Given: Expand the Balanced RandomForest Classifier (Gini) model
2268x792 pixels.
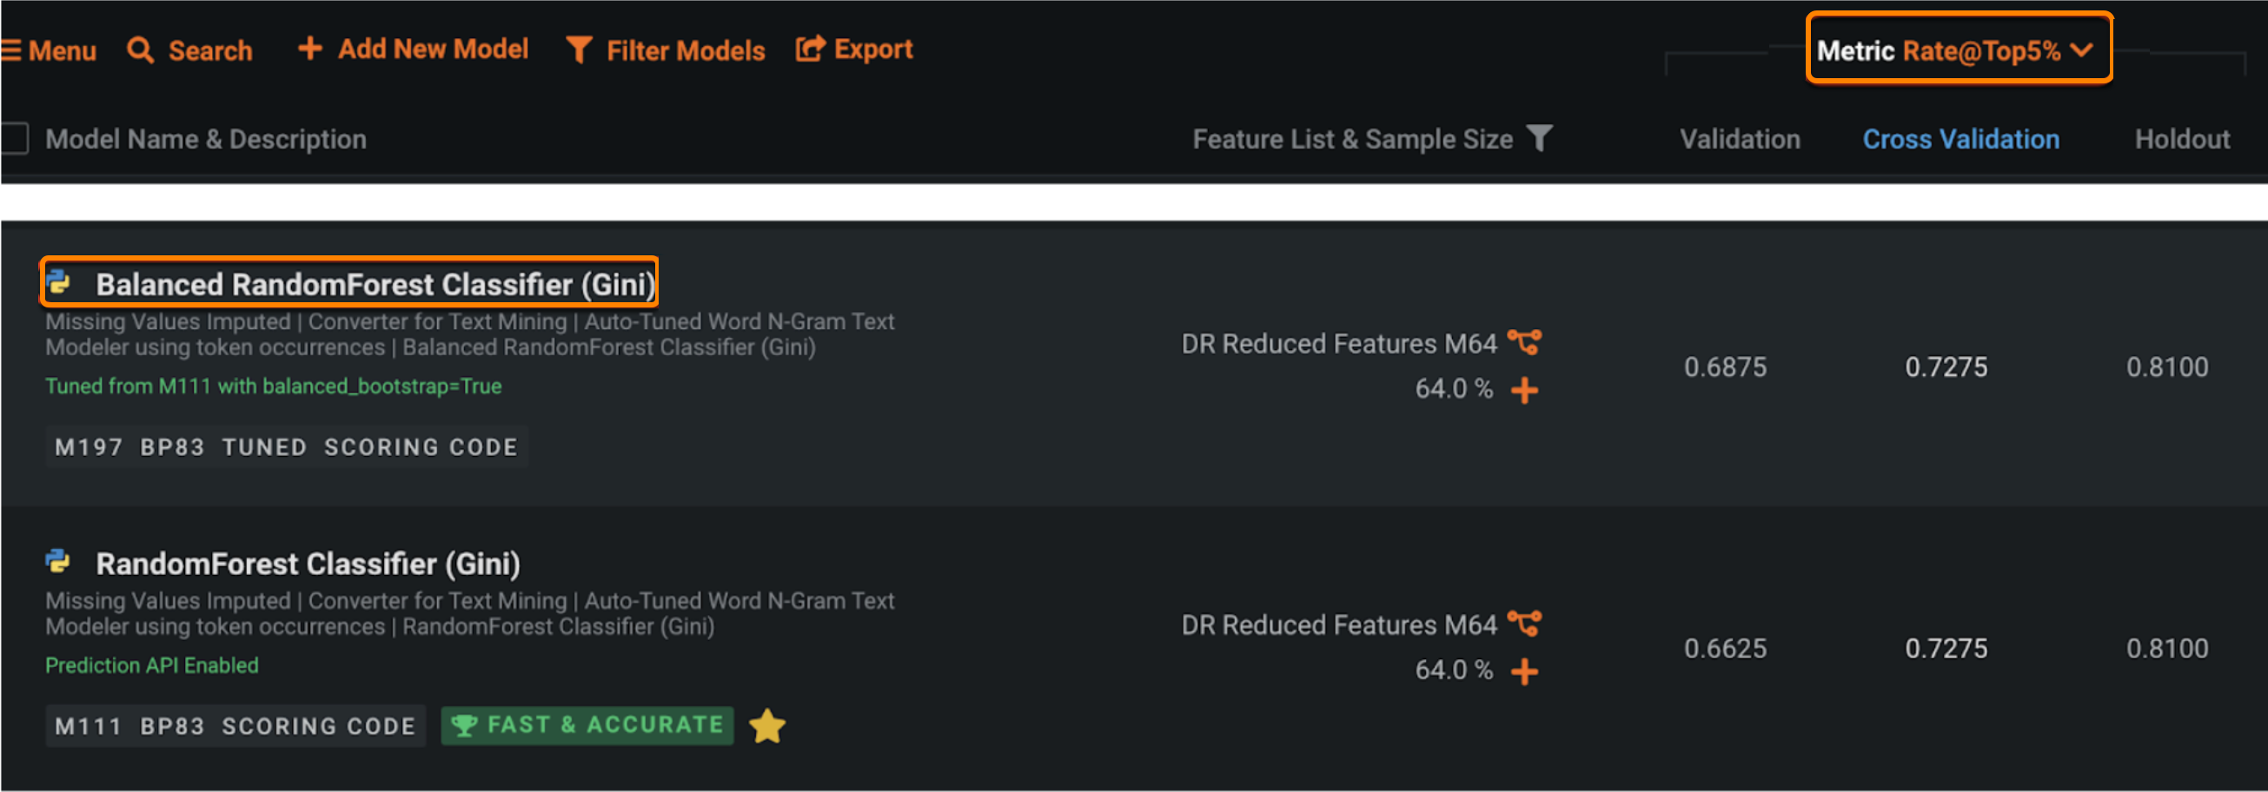Looking at the screenshot, I should tap(375, 284).
